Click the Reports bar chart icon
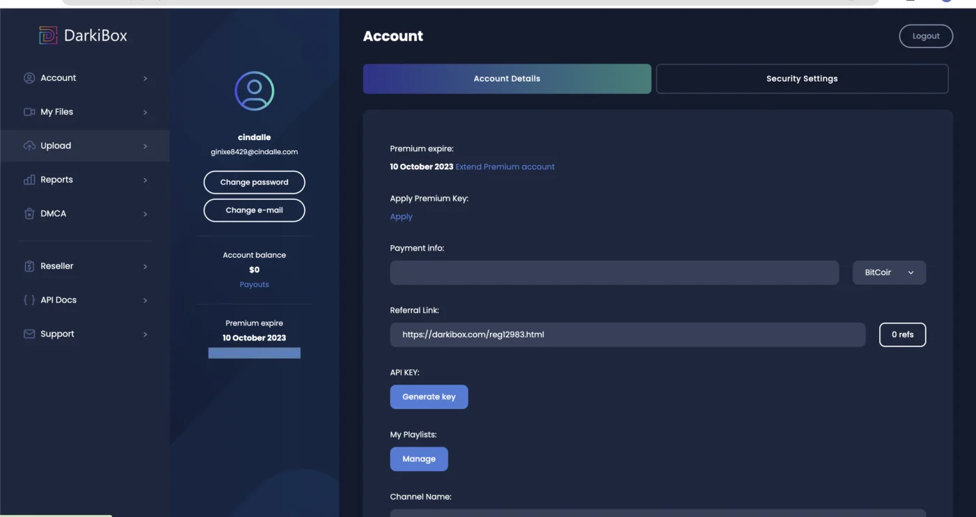976x517 pixels. tap(29, 180)
